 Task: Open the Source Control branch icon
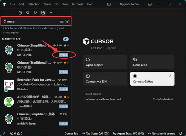tap(35, 13)
